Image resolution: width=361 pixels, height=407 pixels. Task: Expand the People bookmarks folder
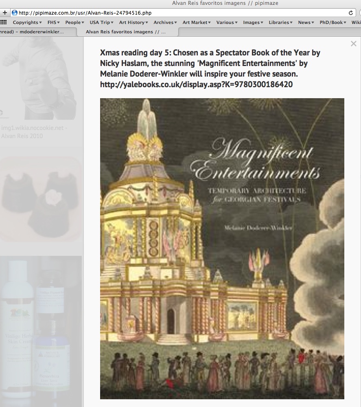tap(75, 22)
